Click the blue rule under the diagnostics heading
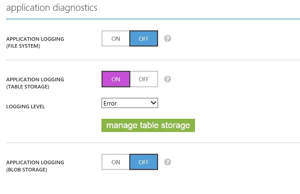 153,19
